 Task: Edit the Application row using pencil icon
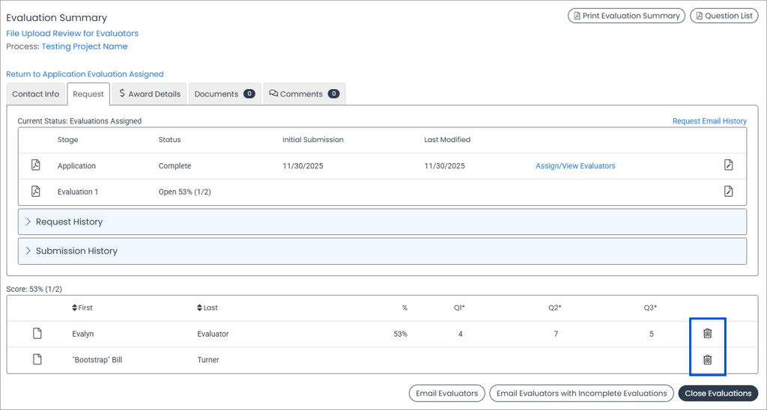728,165
